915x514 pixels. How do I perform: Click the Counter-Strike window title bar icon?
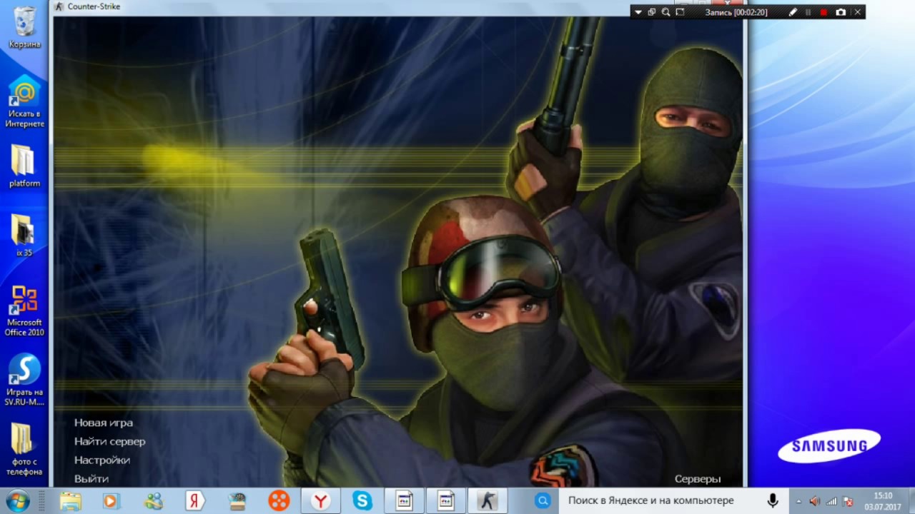tap(59, 6)
